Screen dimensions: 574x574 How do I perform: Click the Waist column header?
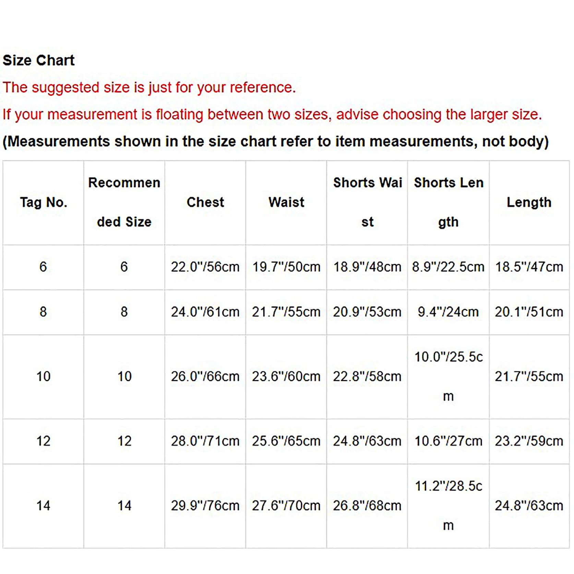click(x=286, y=202)
